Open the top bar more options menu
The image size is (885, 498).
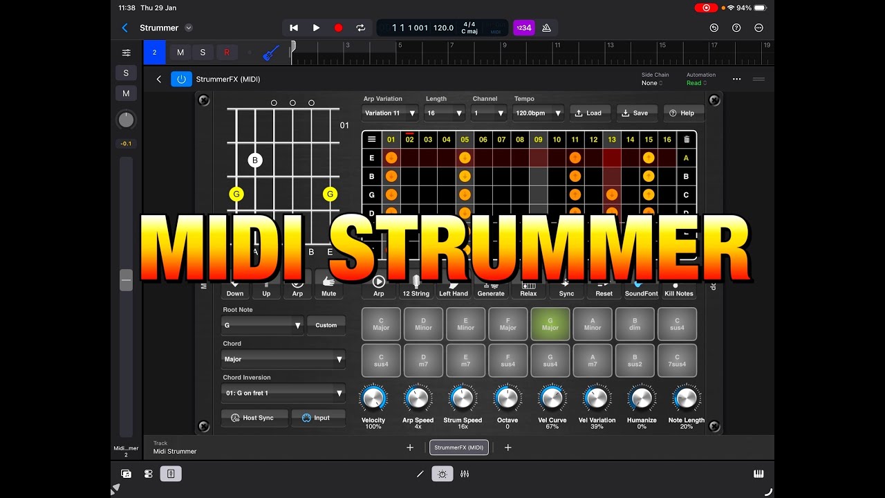[758, 28]
